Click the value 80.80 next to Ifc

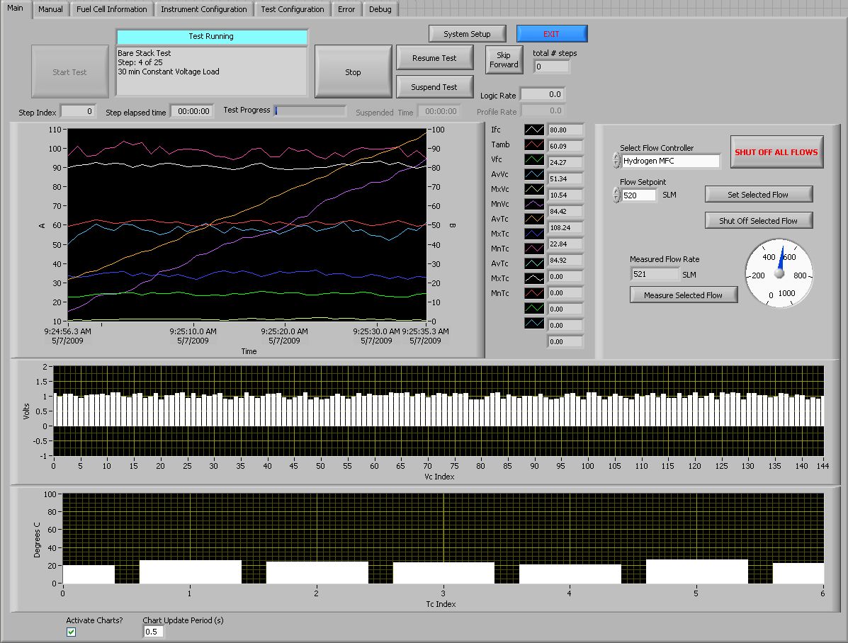click(x=566, y=130)
